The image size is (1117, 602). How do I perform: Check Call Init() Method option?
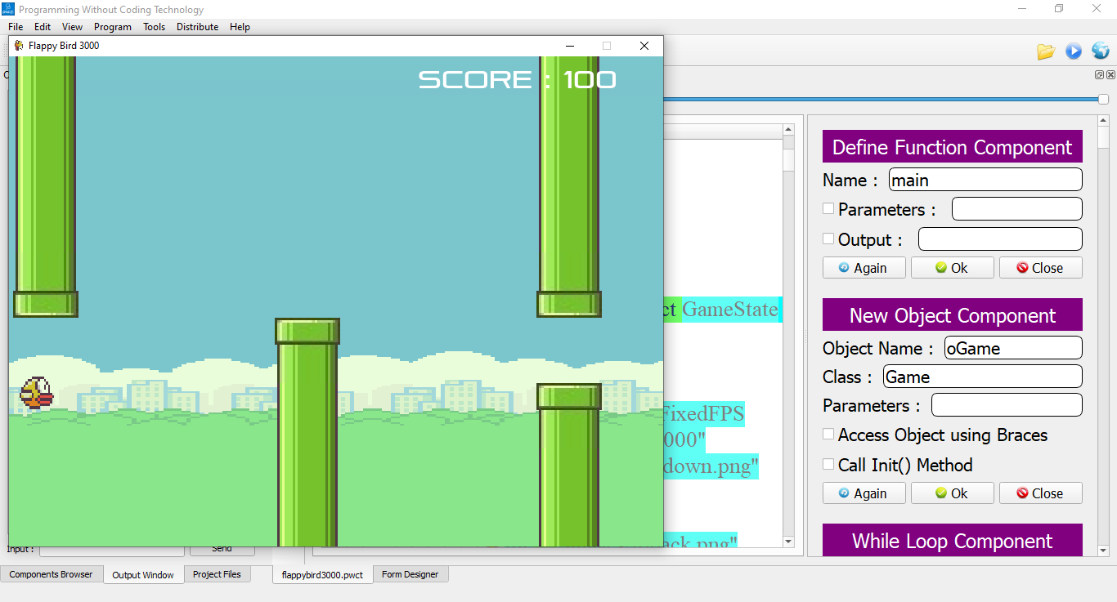point(828,465)
